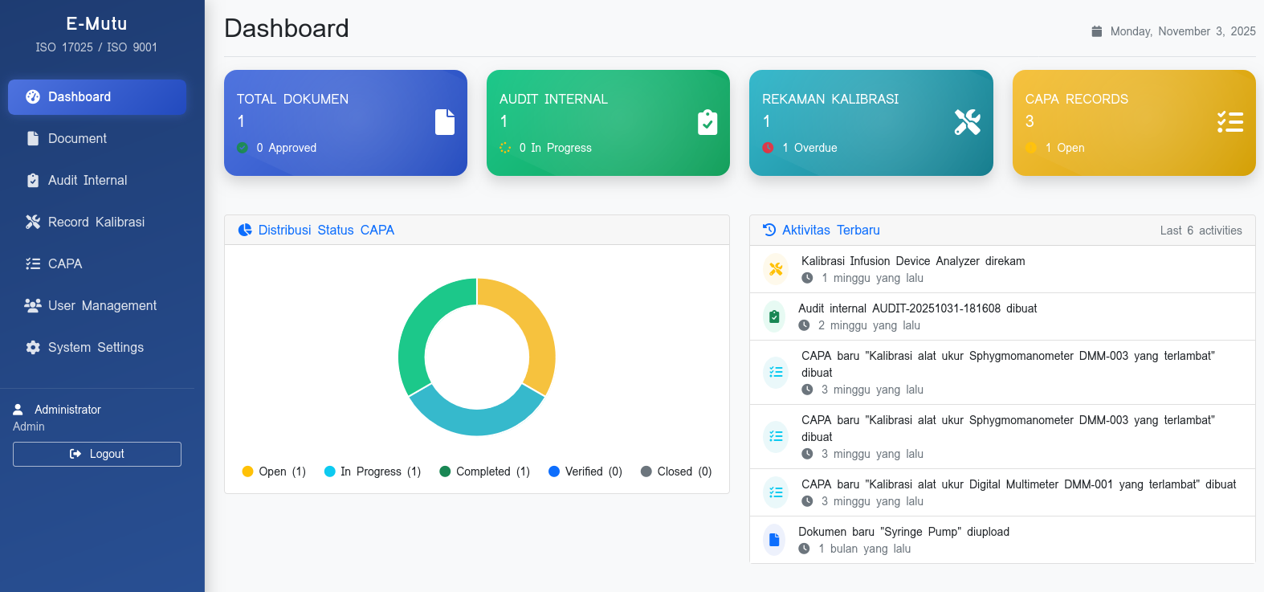Toggle the Completed legend entry in chart

click(x=484, y=472)
